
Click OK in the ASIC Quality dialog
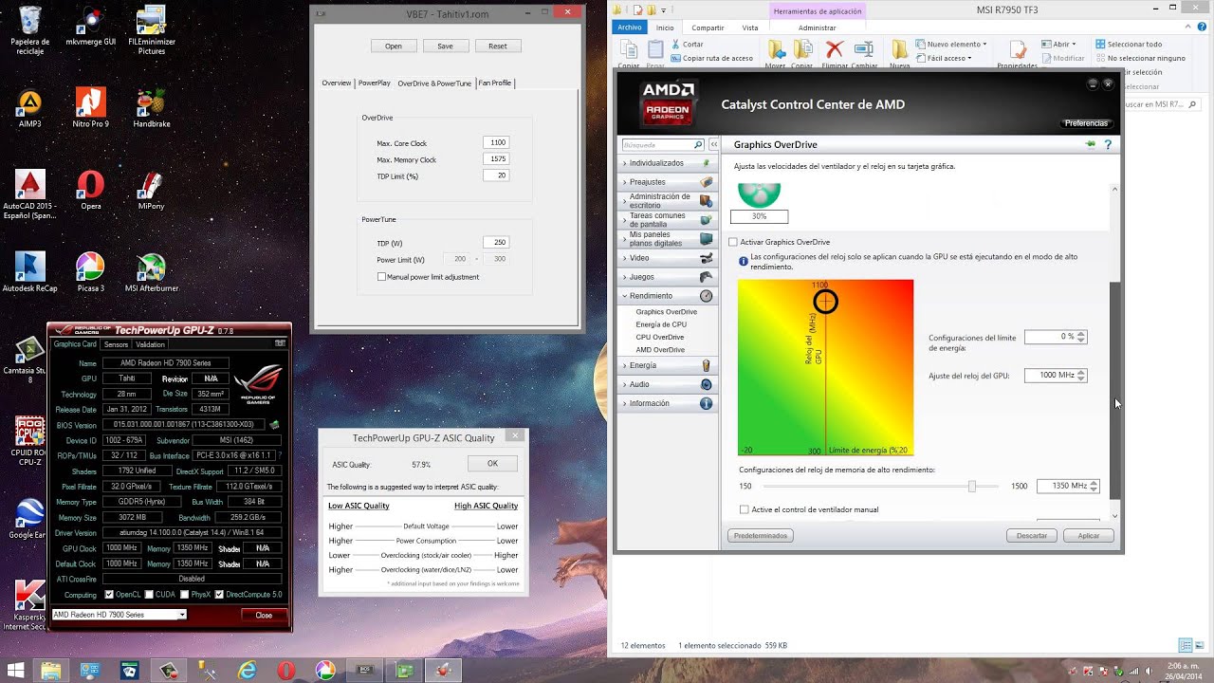pos(492,463)
